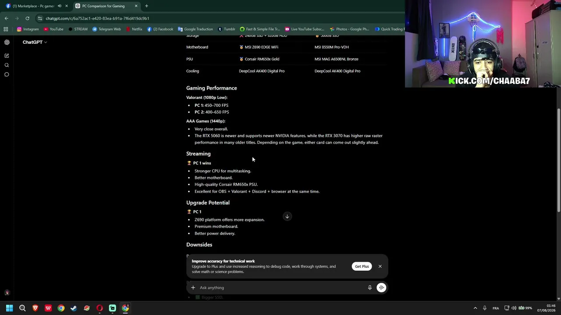This screenshot has height=315, width=561.
Task: Show hidden system tray icons
Action: coord(475,308)
